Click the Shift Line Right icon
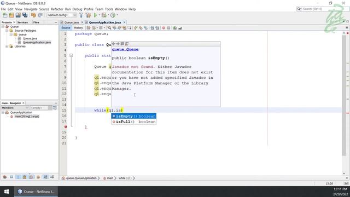This screenshot has height=197, width=350. [157, 28]
